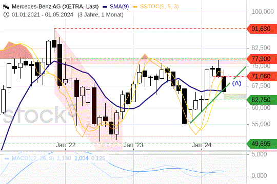Click the clock icon beside the date range
Image resolution: width=277 pixels, height=184 pixels.
click(x=6, y=14)
